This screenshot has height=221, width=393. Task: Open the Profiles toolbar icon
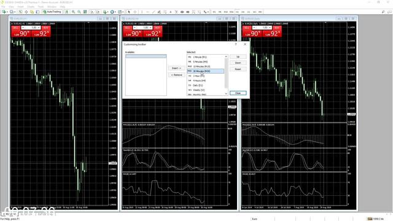[x=12, y=12]
